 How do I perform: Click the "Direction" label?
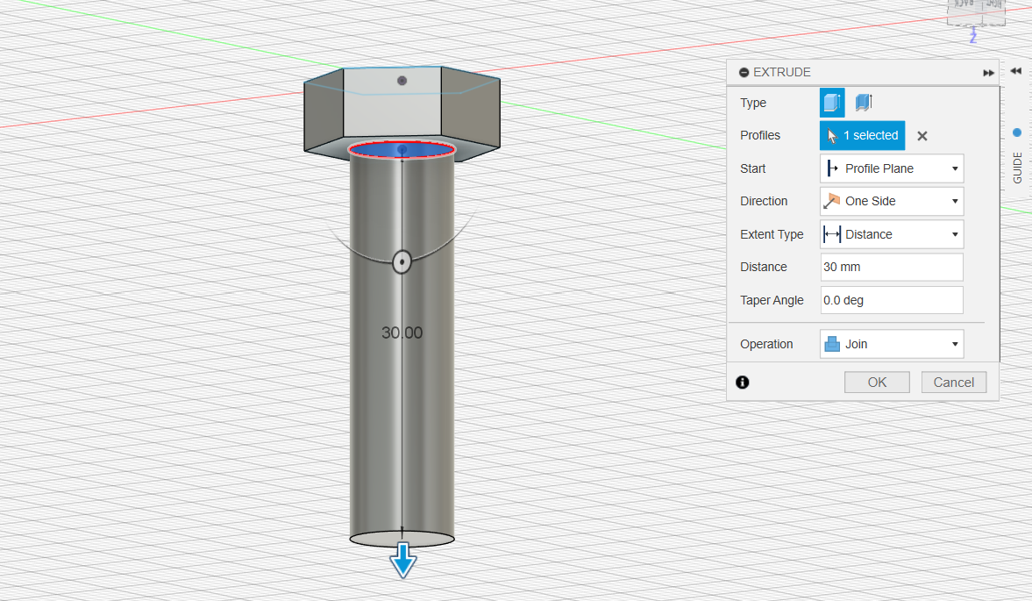coord(764,202)
